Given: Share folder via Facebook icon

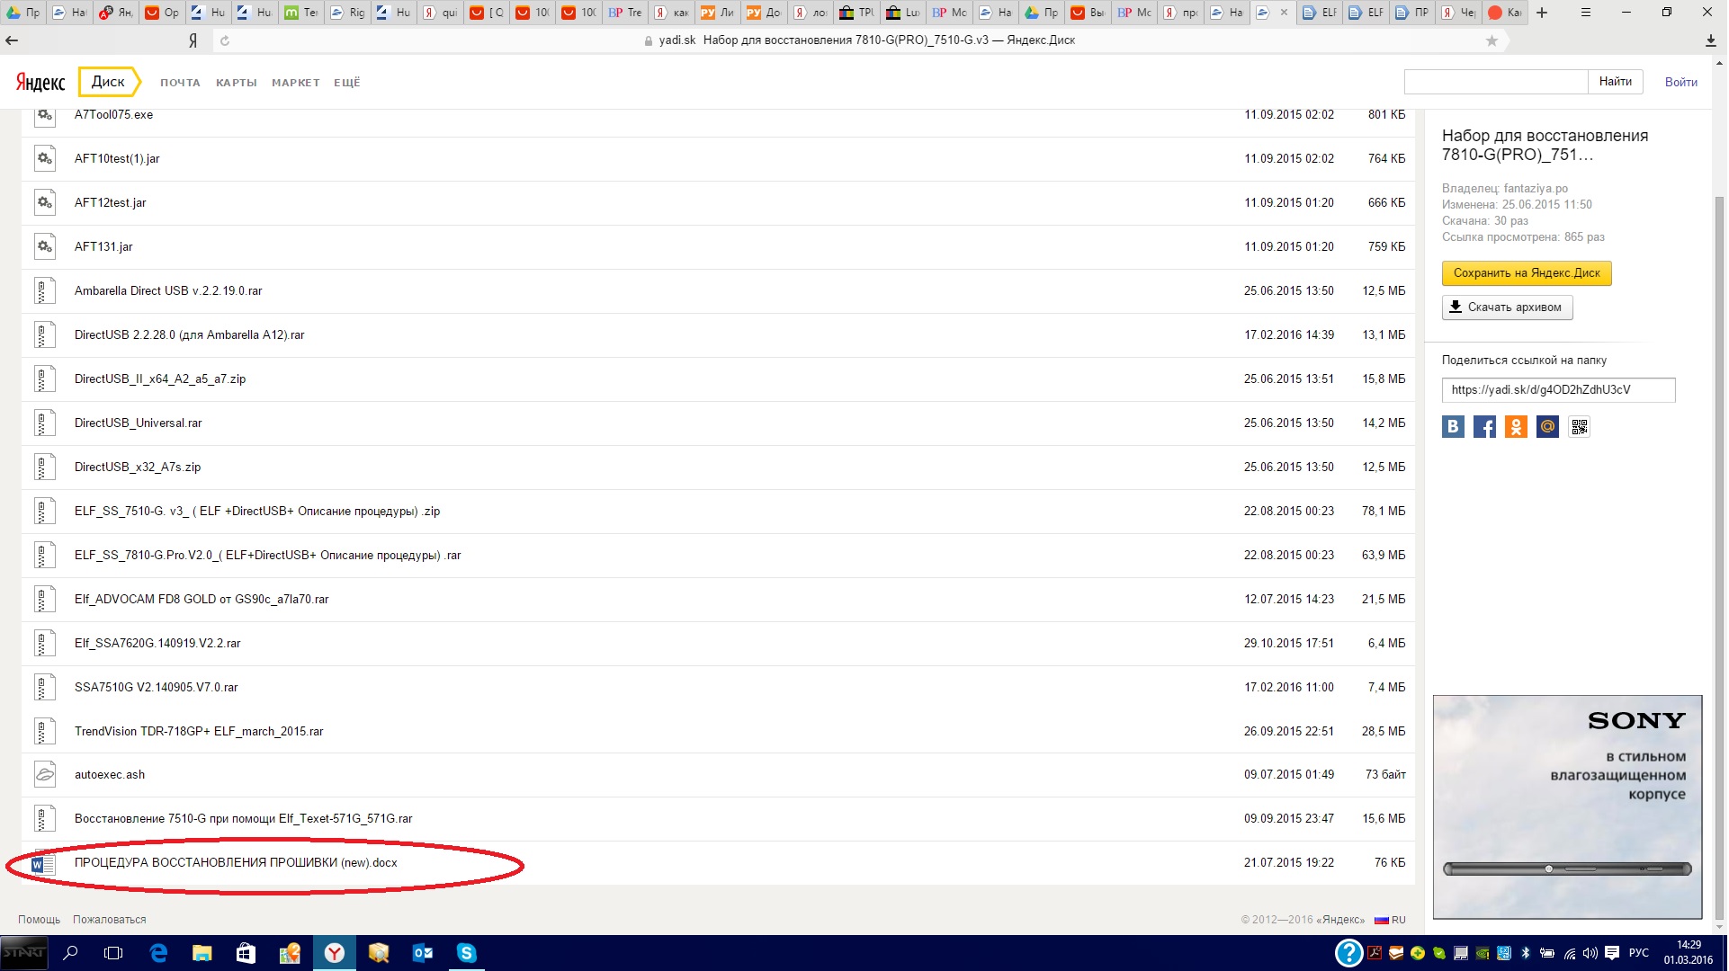Looking at the screenshot, I should coord(1484,427).
